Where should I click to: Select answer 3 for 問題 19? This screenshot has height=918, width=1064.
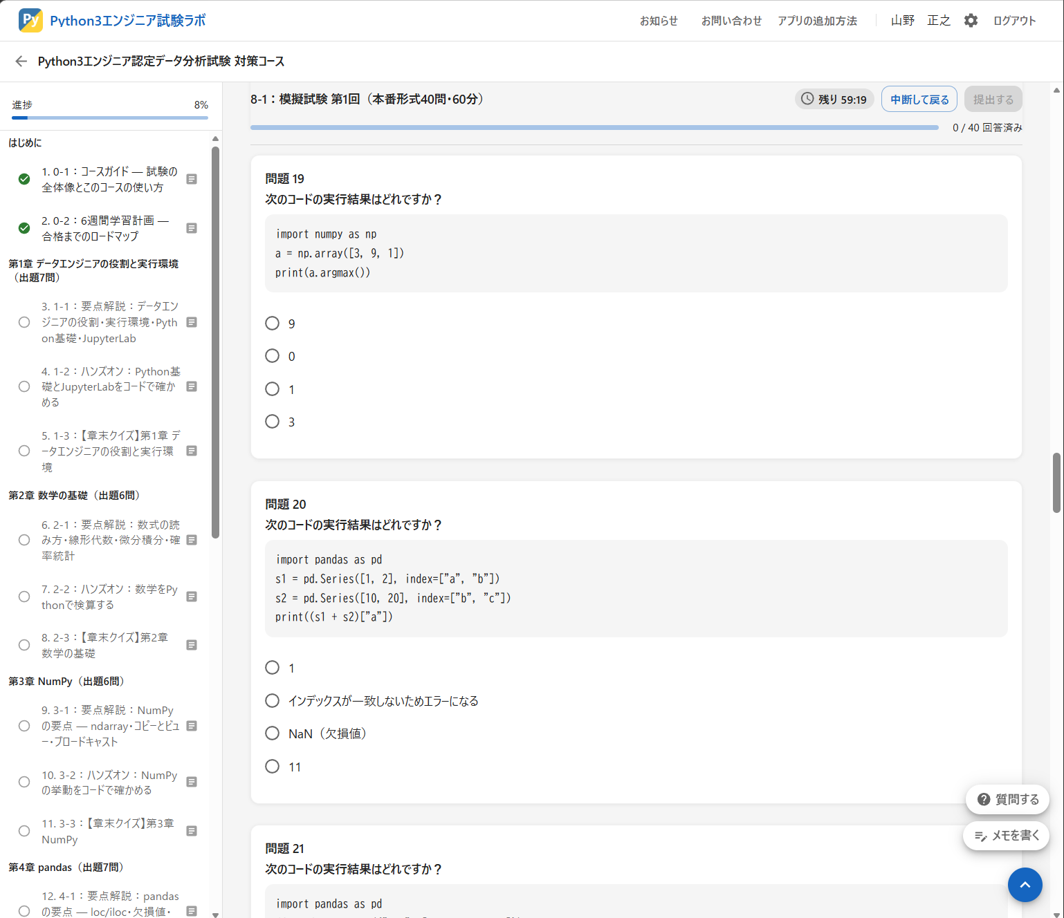273,422
